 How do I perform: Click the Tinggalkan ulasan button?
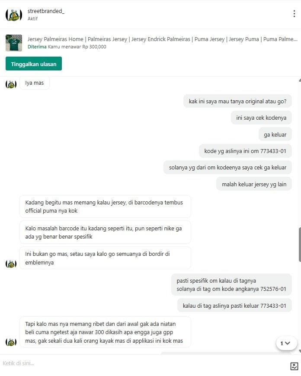coord(34,64)
